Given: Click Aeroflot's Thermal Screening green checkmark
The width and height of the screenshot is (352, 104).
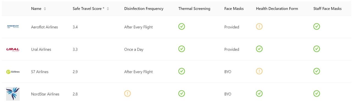Looking at the screenshot, I should tap(182, 27).
